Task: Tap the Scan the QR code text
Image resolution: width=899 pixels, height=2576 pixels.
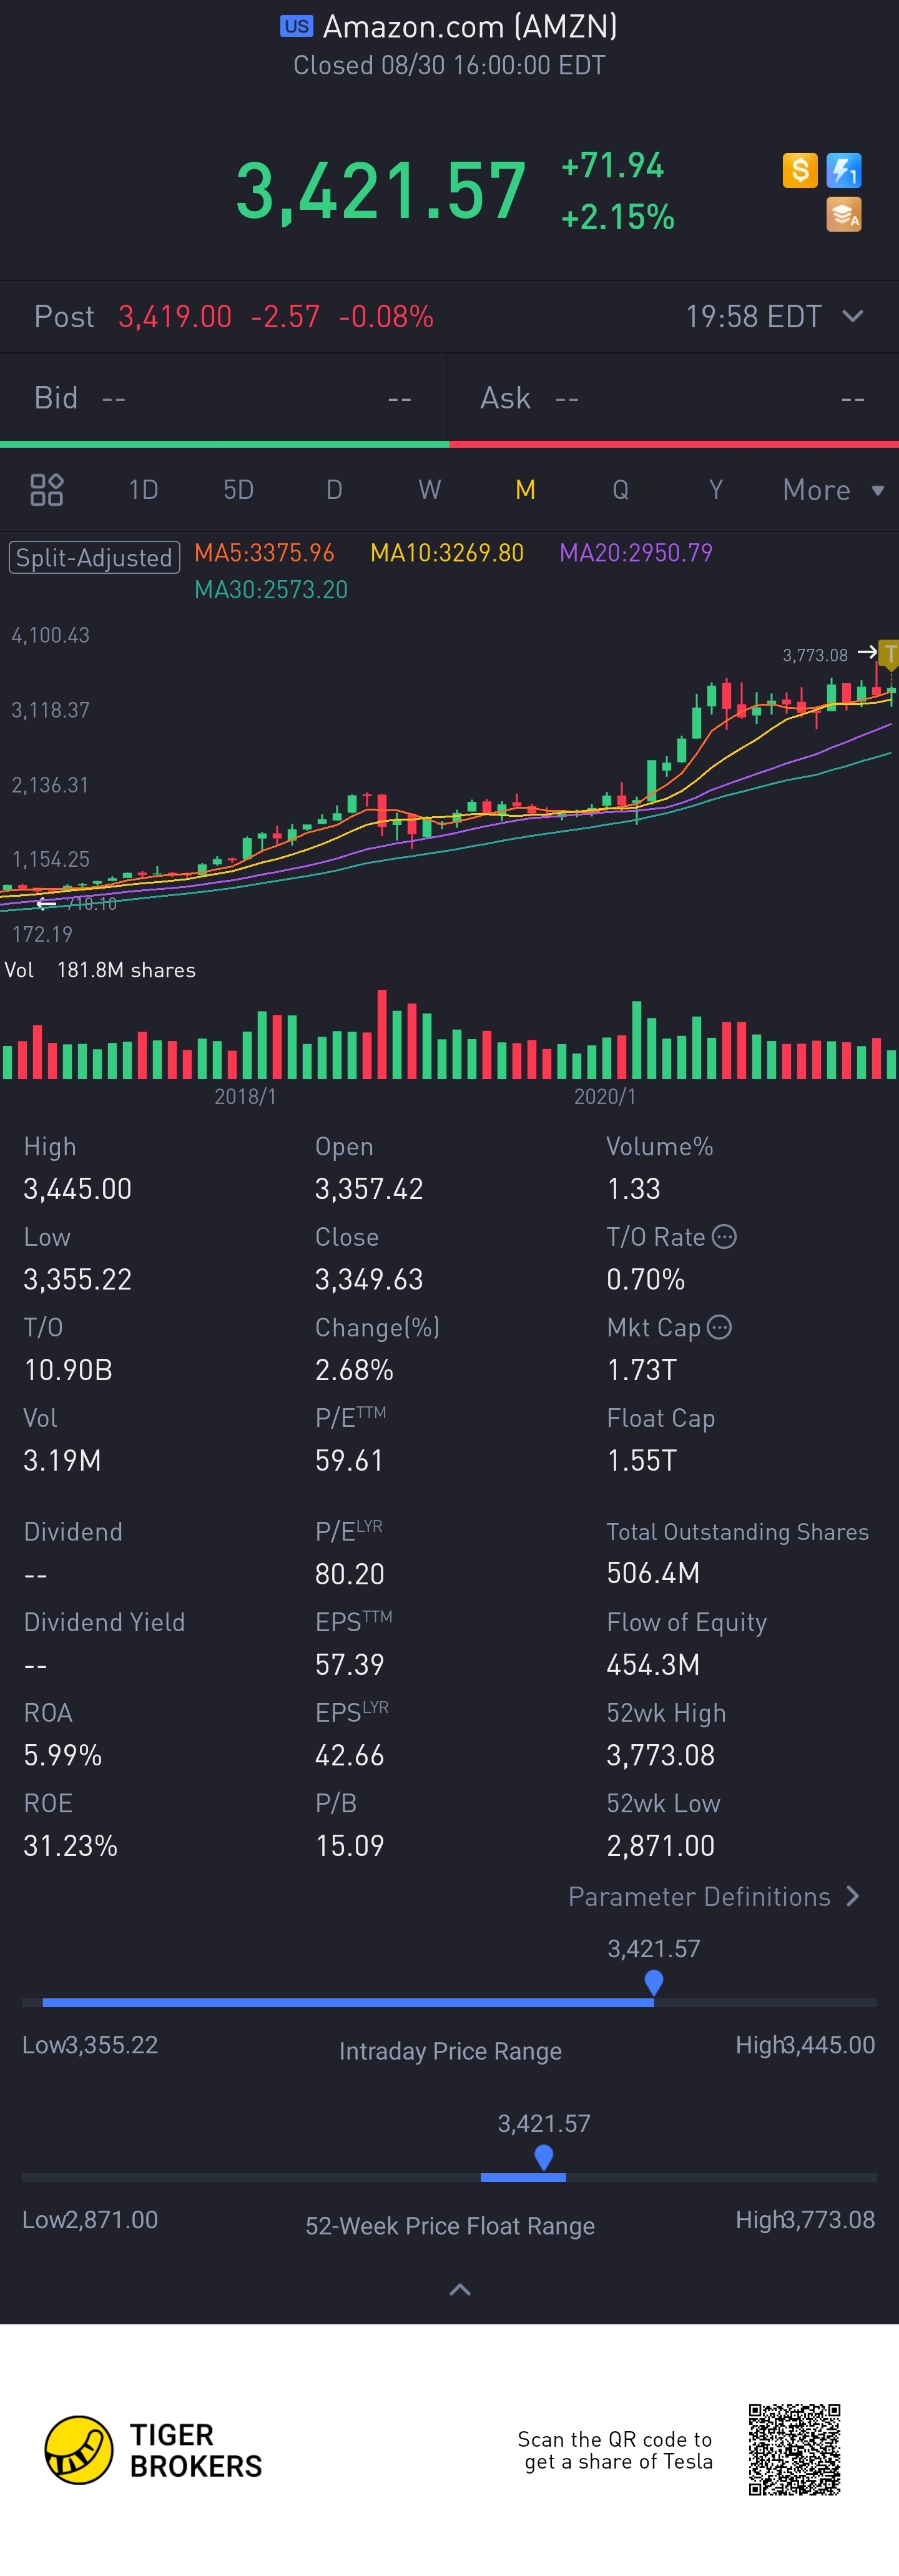Action: click(615, 2450)
